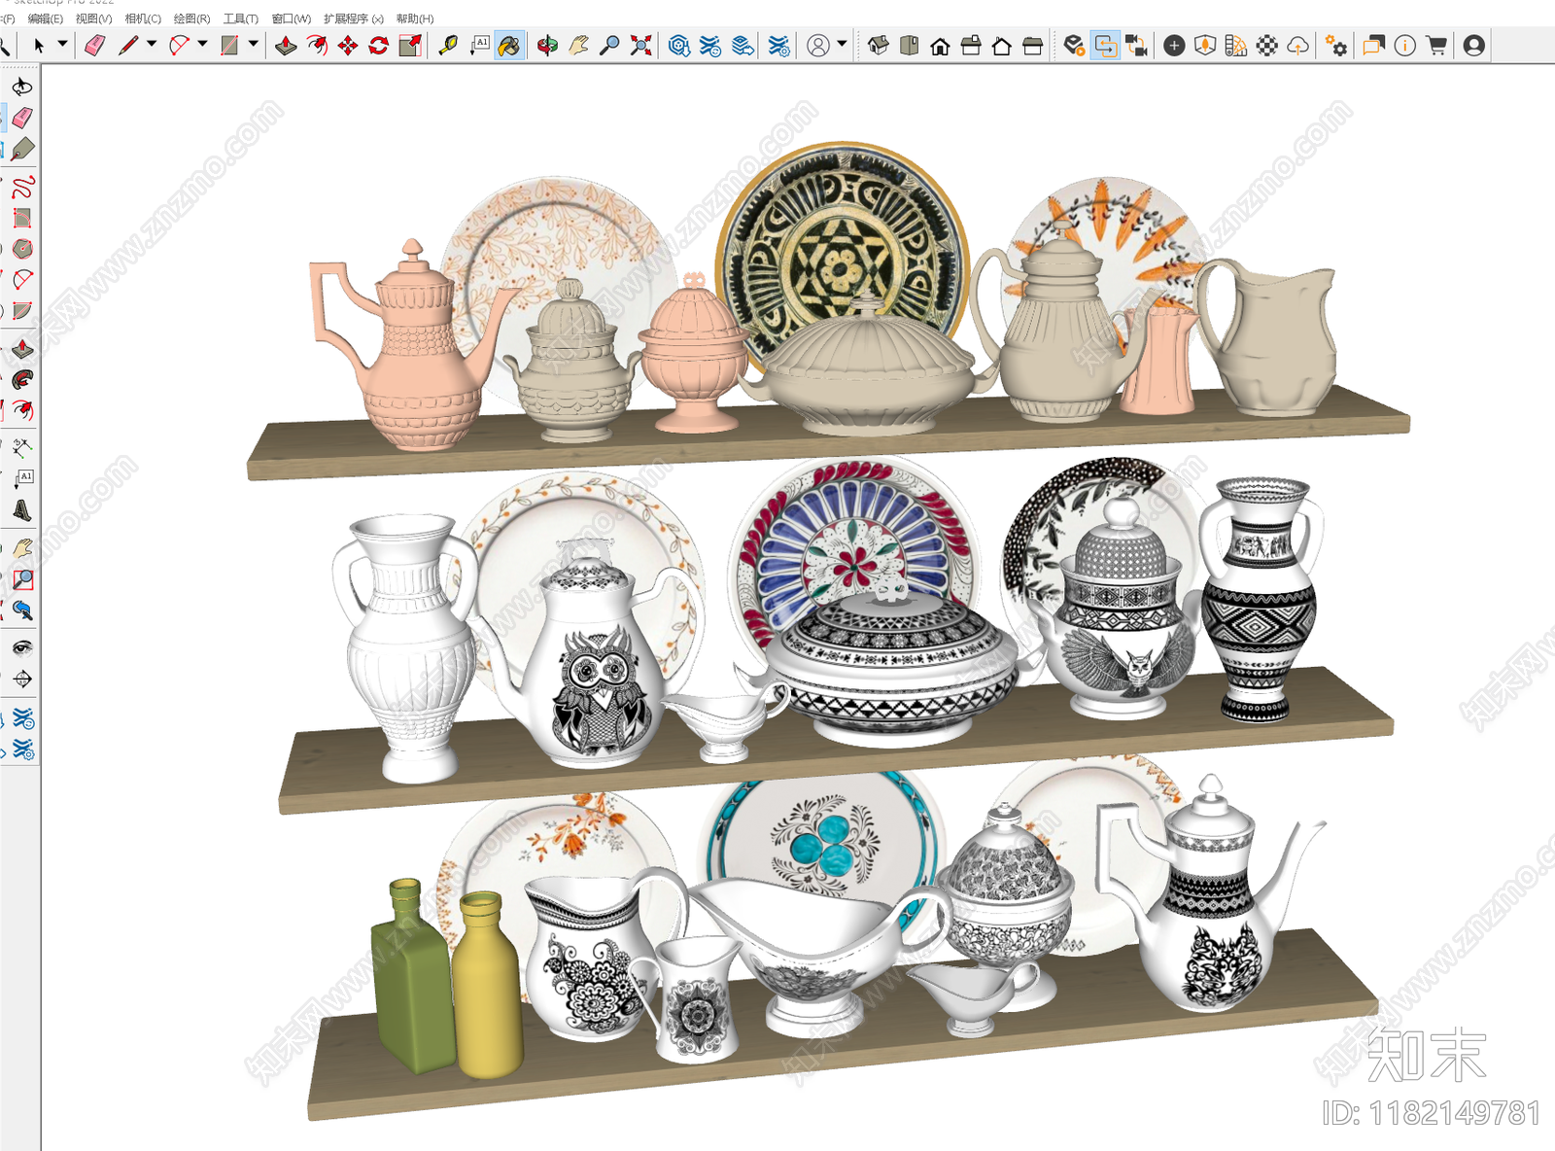Viewport: 1555px width, 1151px height.
Task: Switch to Front view house icon
Action: point(940,46)
